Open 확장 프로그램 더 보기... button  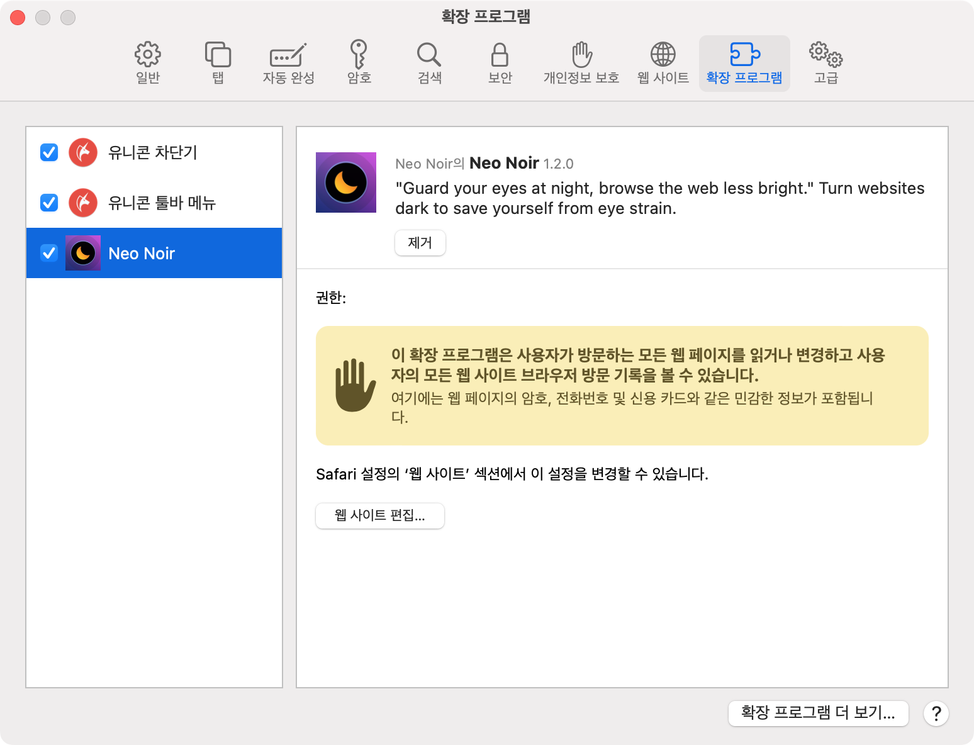click(x=818, y=713)
